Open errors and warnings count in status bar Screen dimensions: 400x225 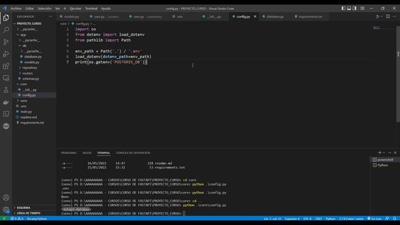coord(17,219)
